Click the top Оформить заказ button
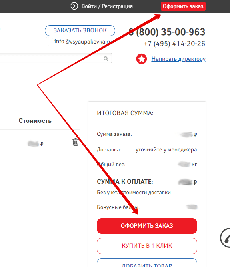This screenshot has height=267, width=230. 183,6
